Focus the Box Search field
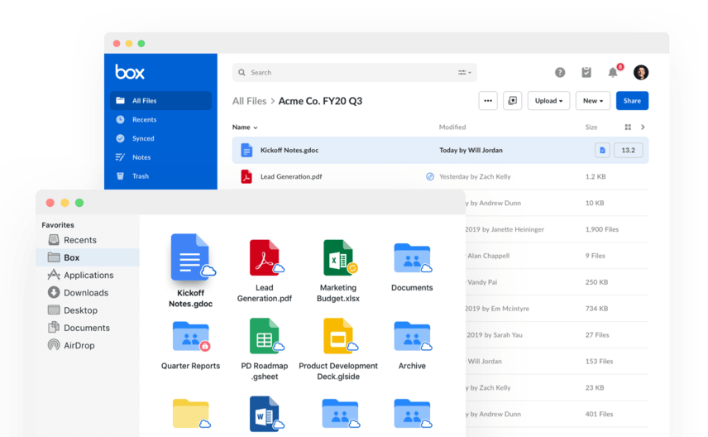708x437 pixels. tap(355, 72)
